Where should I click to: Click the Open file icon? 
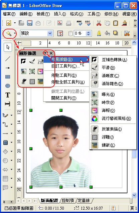(x=21, y=23)
